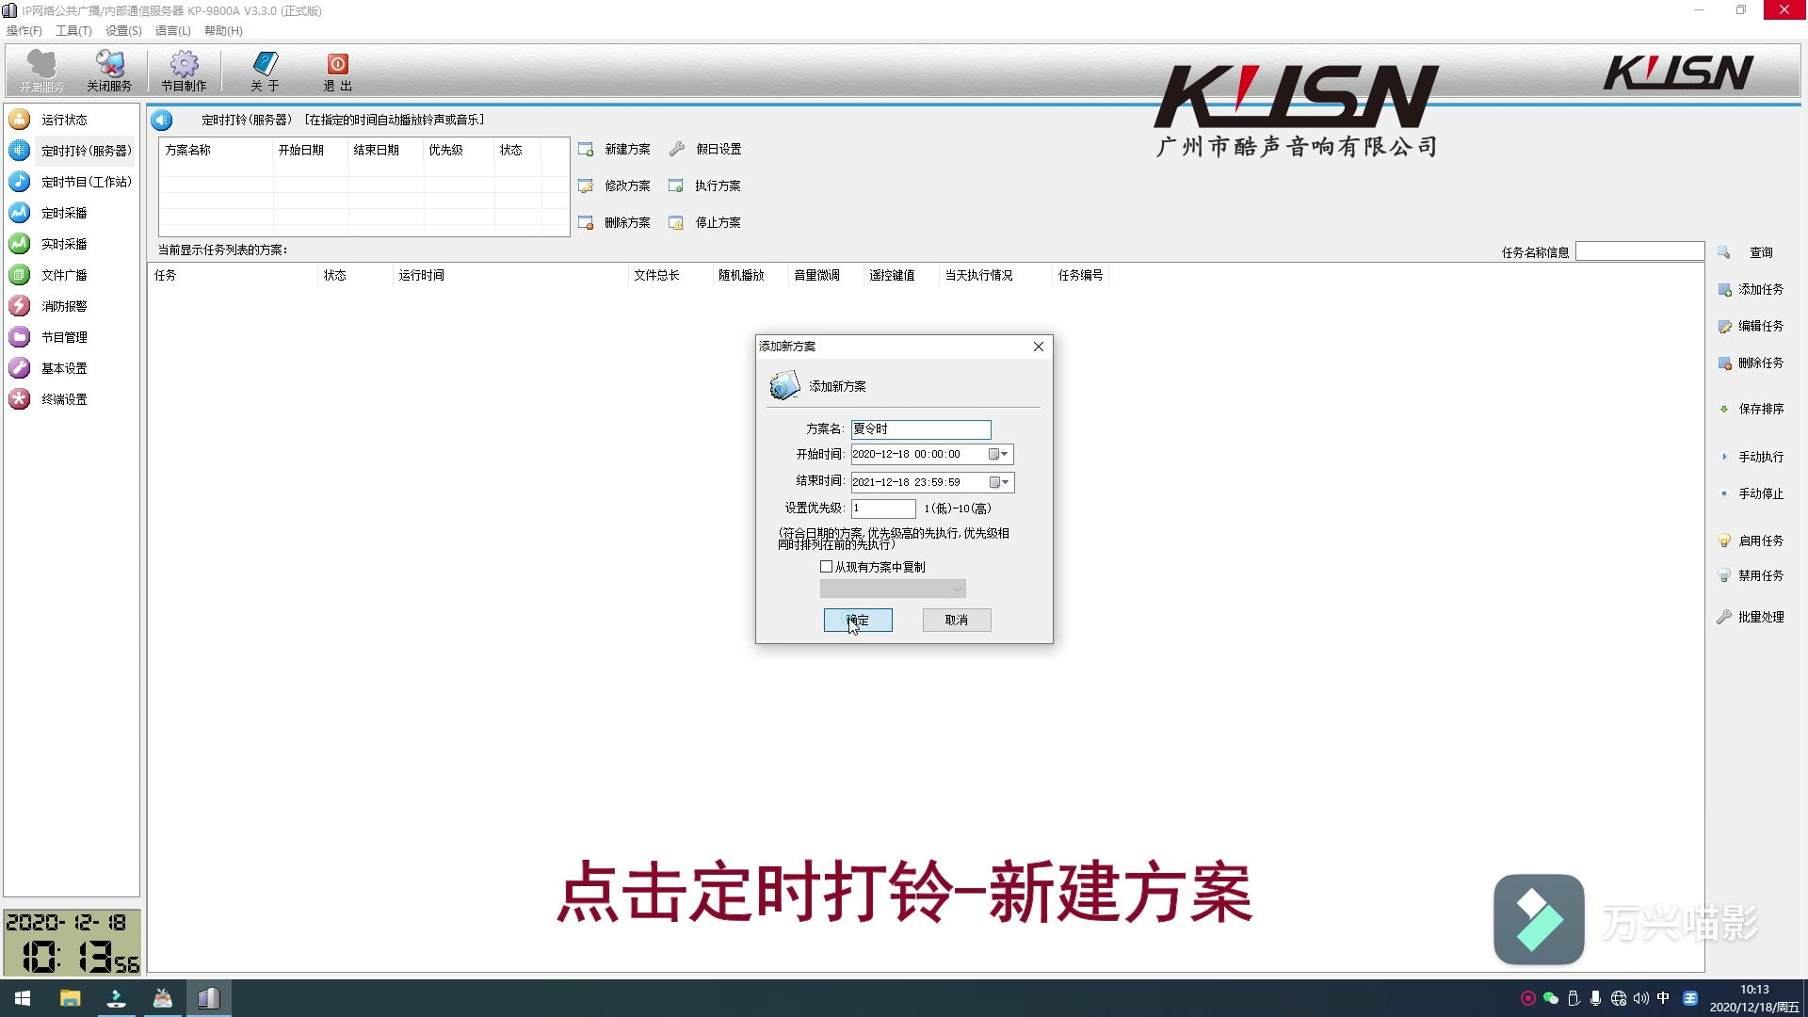The image size is (1808, 1017).
Task: Tick the 从现有方案中复制 checkbox
Action: (826, 567)
